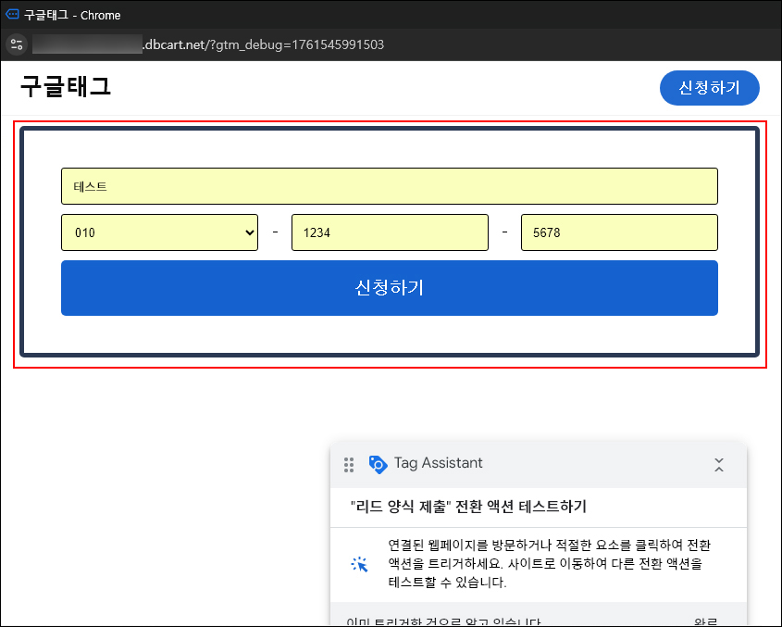Screen dimensions: 782x627
Task: Click the 완료 button in Tag Assistant
Action: (706, 621)
